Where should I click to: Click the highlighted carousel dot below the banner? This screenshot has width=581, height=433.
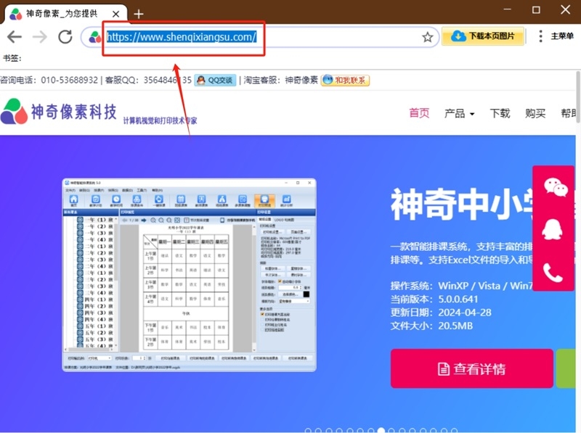383,428
